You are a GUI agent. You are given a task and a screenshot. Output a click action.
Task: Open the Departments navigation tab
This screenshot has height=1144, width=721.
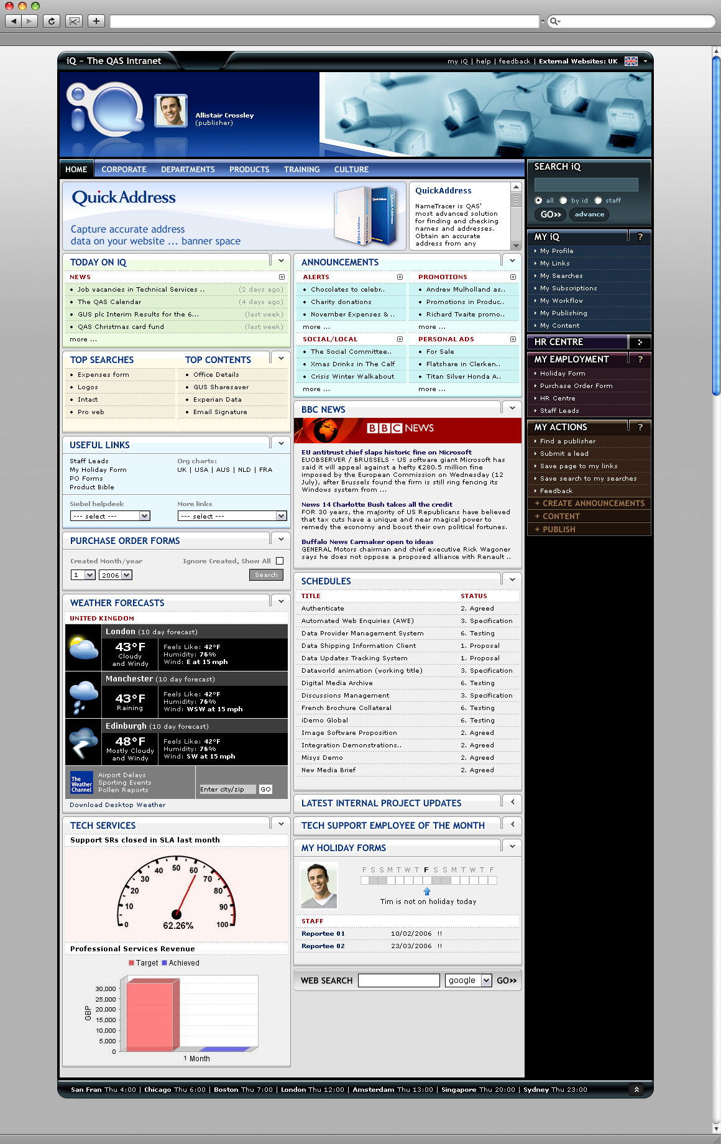188,169
